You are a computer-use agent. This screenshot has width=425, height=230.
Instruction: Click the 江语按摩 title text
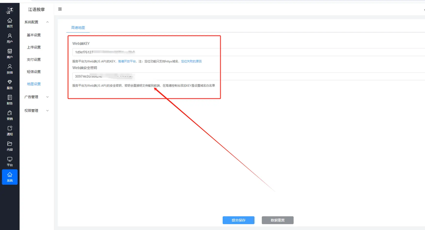pos(36,9)
